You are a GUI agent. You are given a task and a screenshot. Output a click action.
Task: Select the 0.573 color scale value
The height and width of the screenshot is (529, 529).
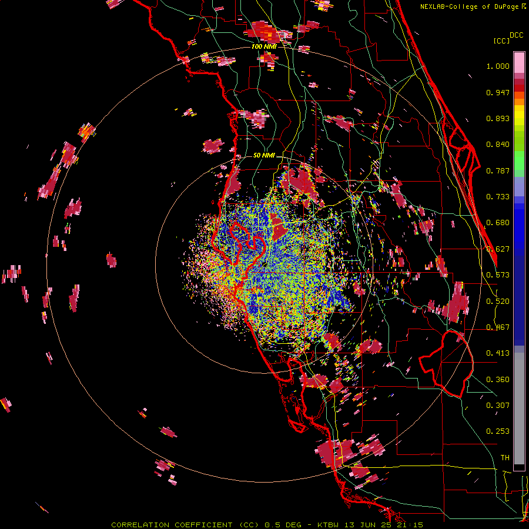498,275
